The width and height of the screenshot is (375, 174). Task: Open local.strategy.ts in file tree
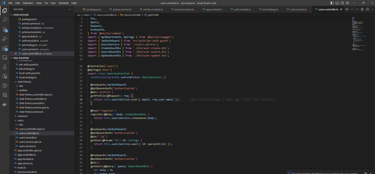28,77
